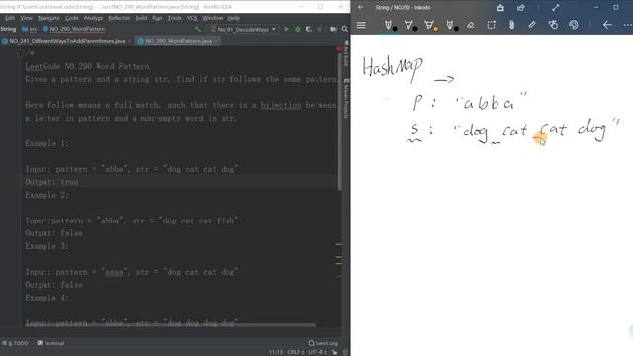633x356 pixels.
Task: Click the export icon in Inkodo title bar
Action: (x=500, y=7)
